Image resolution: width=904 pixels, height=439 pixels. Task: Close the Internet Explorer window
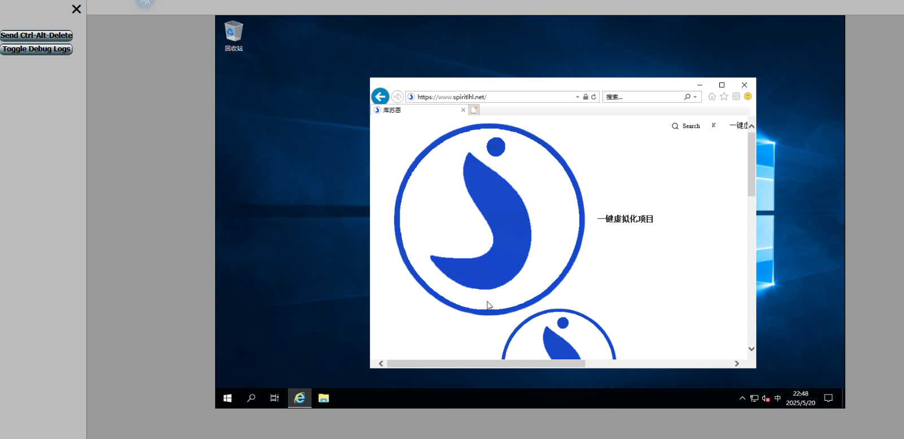(x=744, y=85)
